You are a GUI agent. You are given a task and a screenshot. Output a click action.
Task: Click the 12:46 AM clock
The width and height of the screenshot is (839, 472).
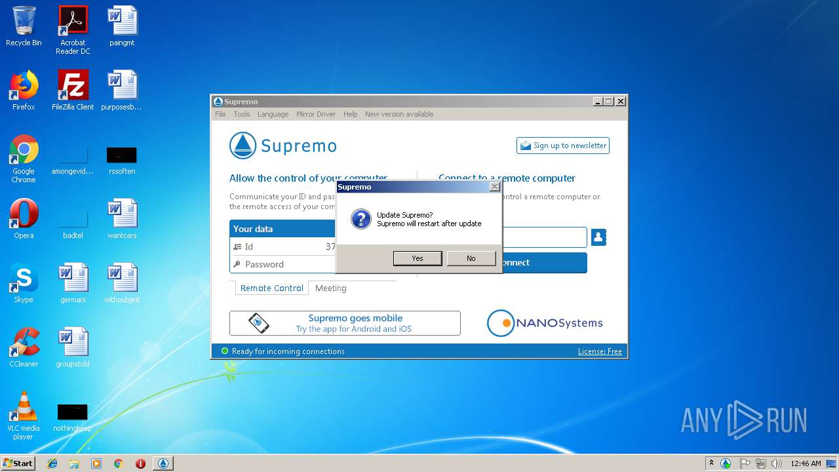806,463
